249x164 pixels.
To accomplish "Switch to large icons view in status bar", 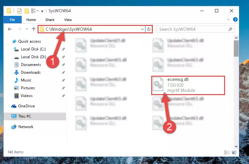I will pos(234,152).
